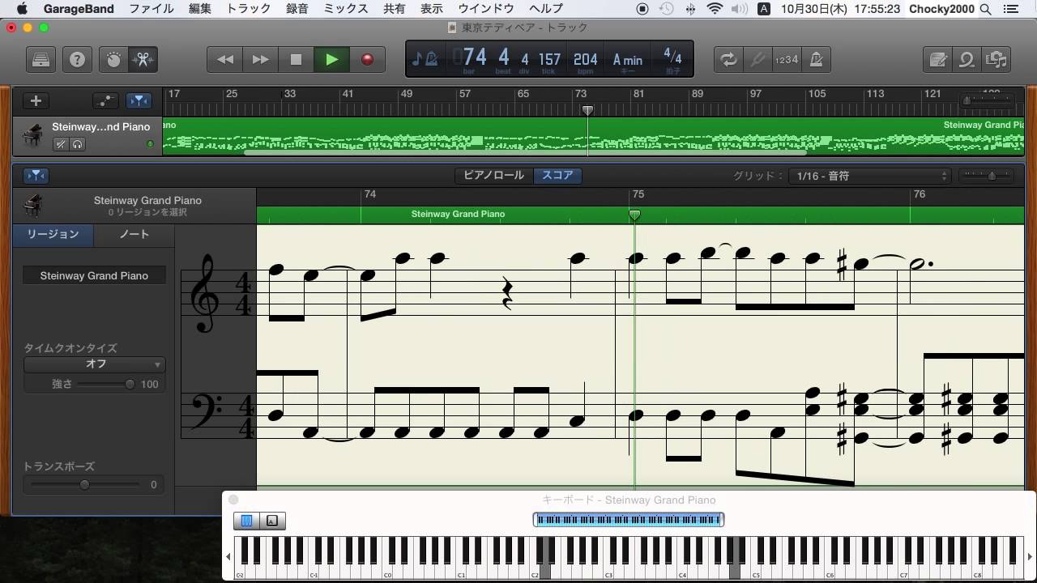
Task: Open Spotlight search
Action: point(986,9)
